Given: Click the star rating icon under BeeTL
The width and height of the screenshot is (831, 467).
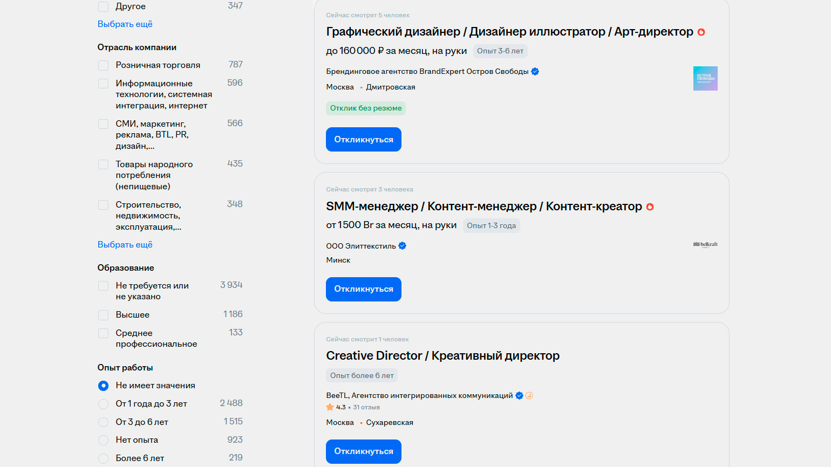Looking at the screenshot, I should tap(330, 407).
